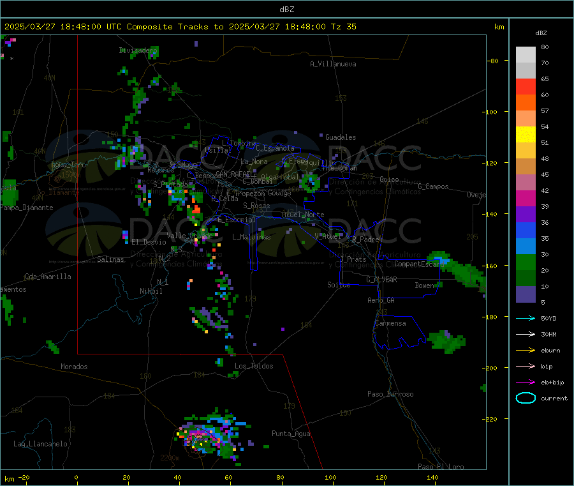Click the 'Paso_El_Loro' map label
The height and width of the screenshot is (486, 574).
[441, 467]
